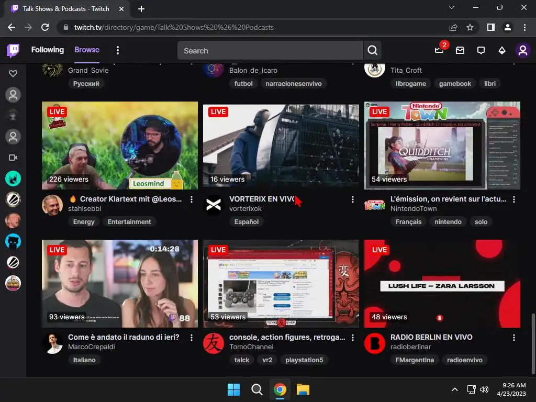Screen dimensions: 536x402
Task: Click the TomoChannel channel name
Action: point(251,347)
